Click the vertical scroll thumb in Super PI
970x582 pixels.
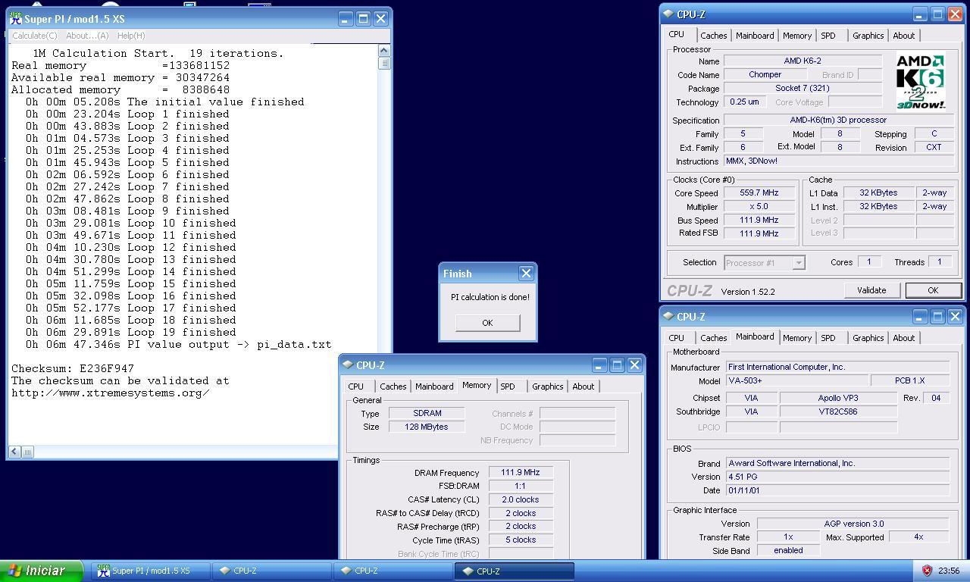pyautogui.click(x=383, y=63)
